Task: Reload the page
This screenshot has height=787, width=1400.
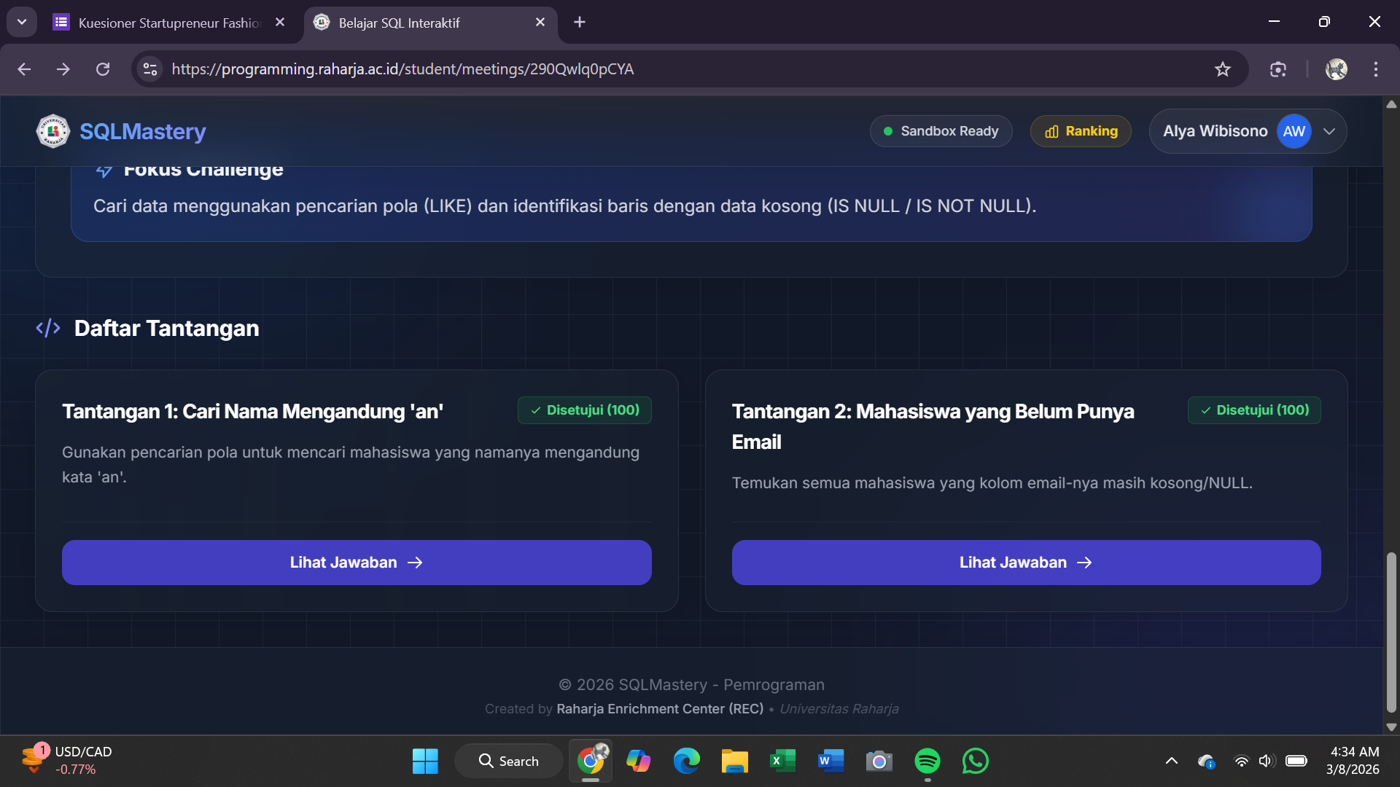Action: (103, 69)
